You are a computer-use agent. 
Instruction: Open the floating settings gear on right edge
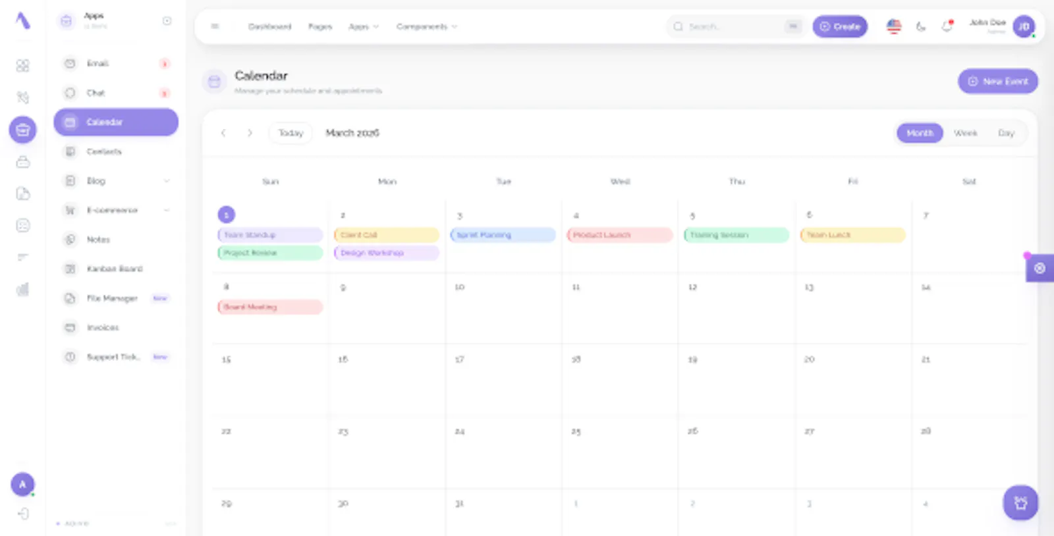[1040, 268]
